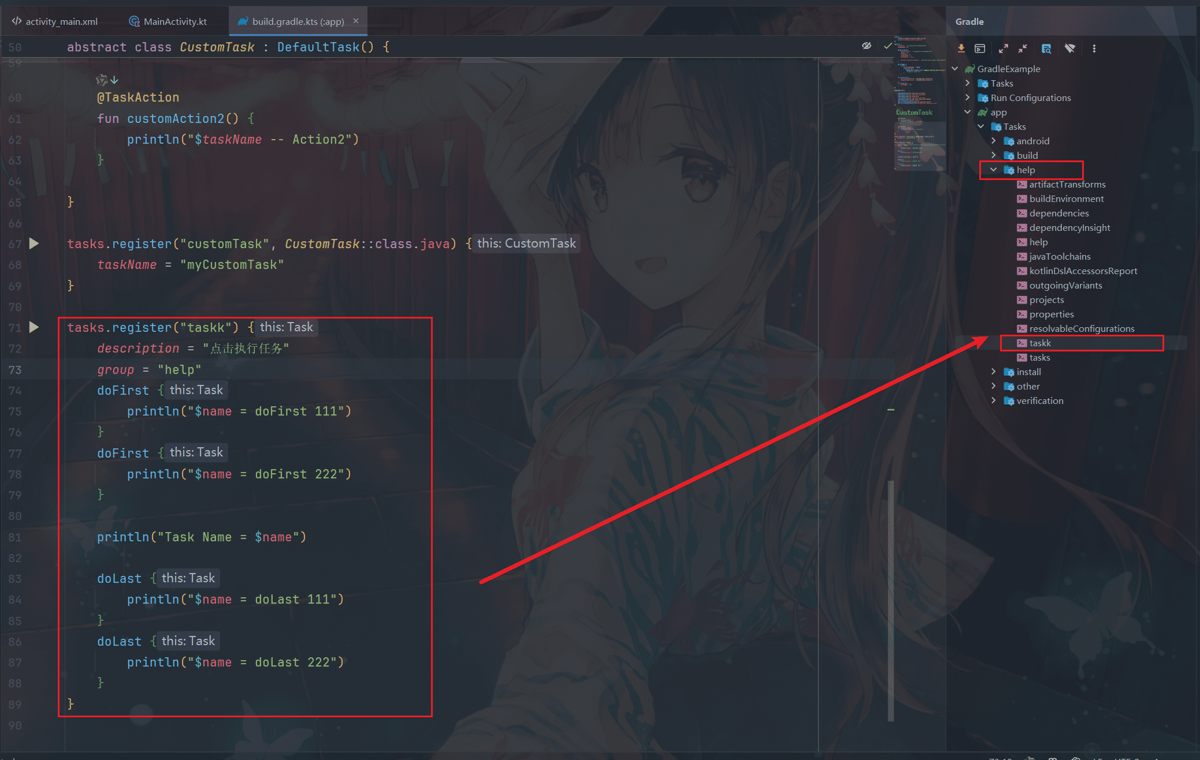
Task: Select taskk task in Gradle tree
Action: 1039,343
